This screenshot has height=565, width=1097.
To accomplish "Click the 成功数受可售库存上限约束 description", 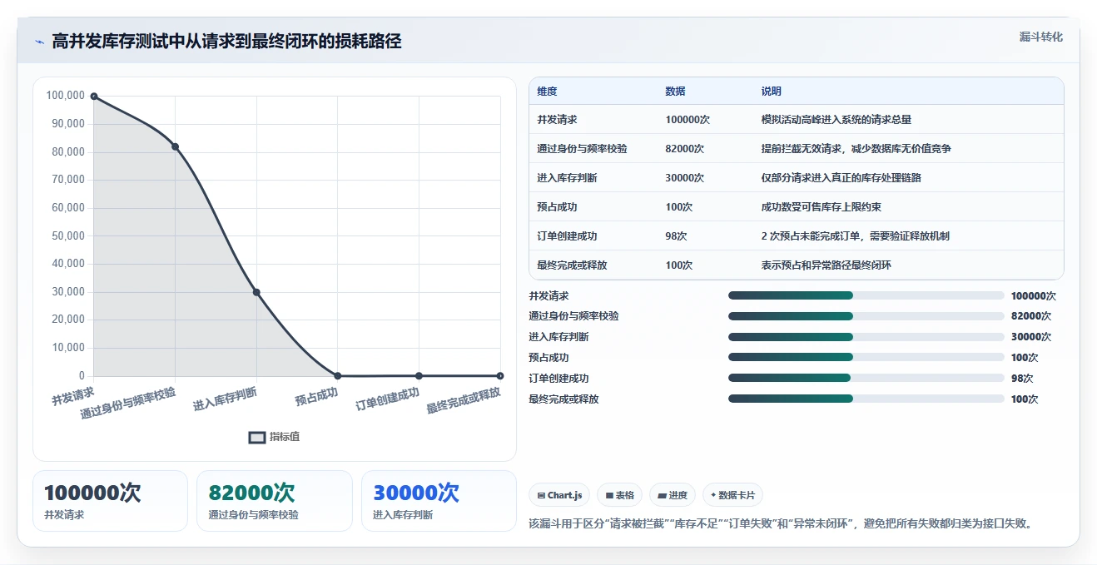I will [x=821, y=207].
